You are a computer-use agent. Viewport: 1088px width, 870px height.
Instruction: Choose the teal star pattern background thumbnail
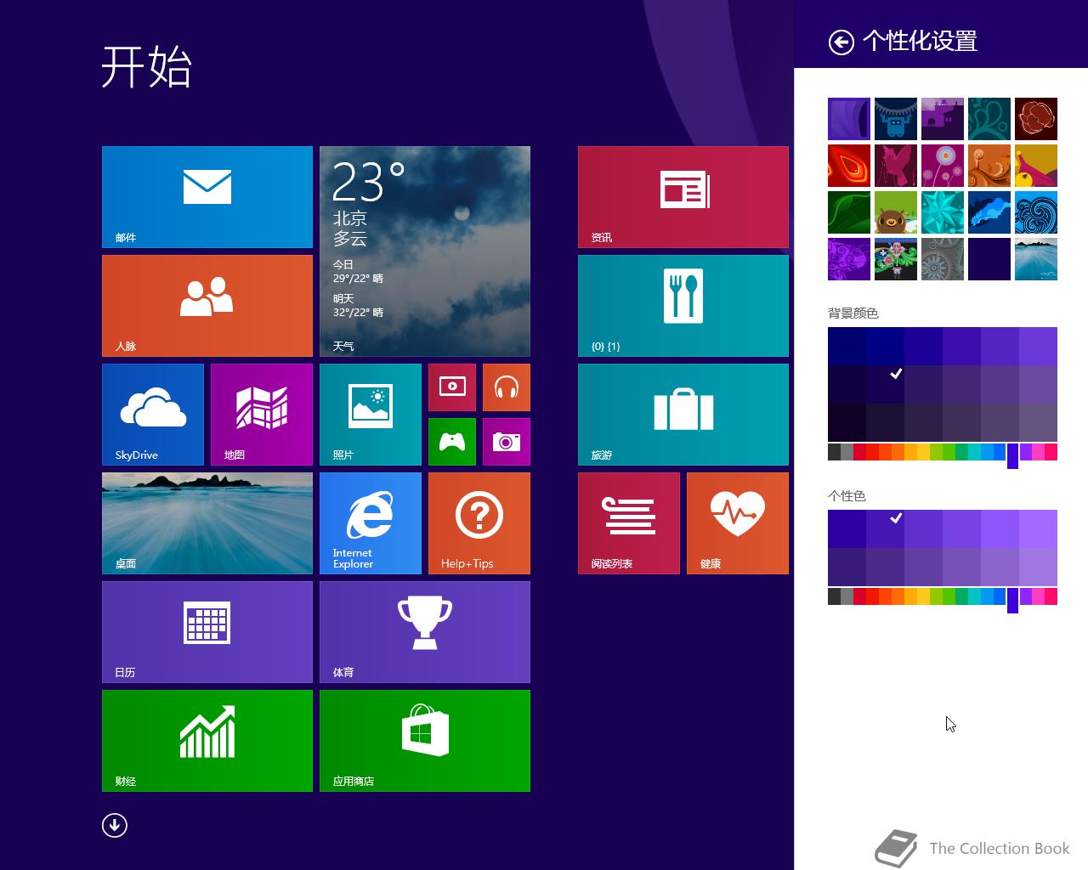tap(943, 212)
